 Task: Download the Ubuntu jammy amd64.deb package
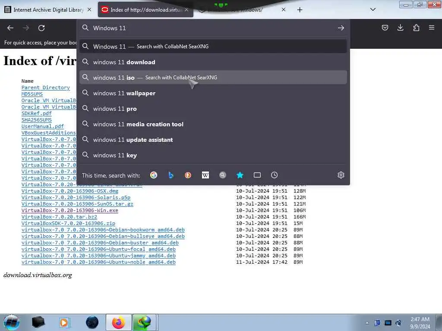(98, 256)
